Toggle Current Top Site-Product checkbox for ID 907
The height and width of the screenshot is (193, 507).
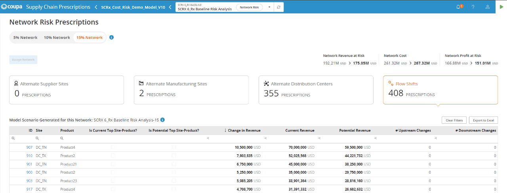[x=113, y=147]
